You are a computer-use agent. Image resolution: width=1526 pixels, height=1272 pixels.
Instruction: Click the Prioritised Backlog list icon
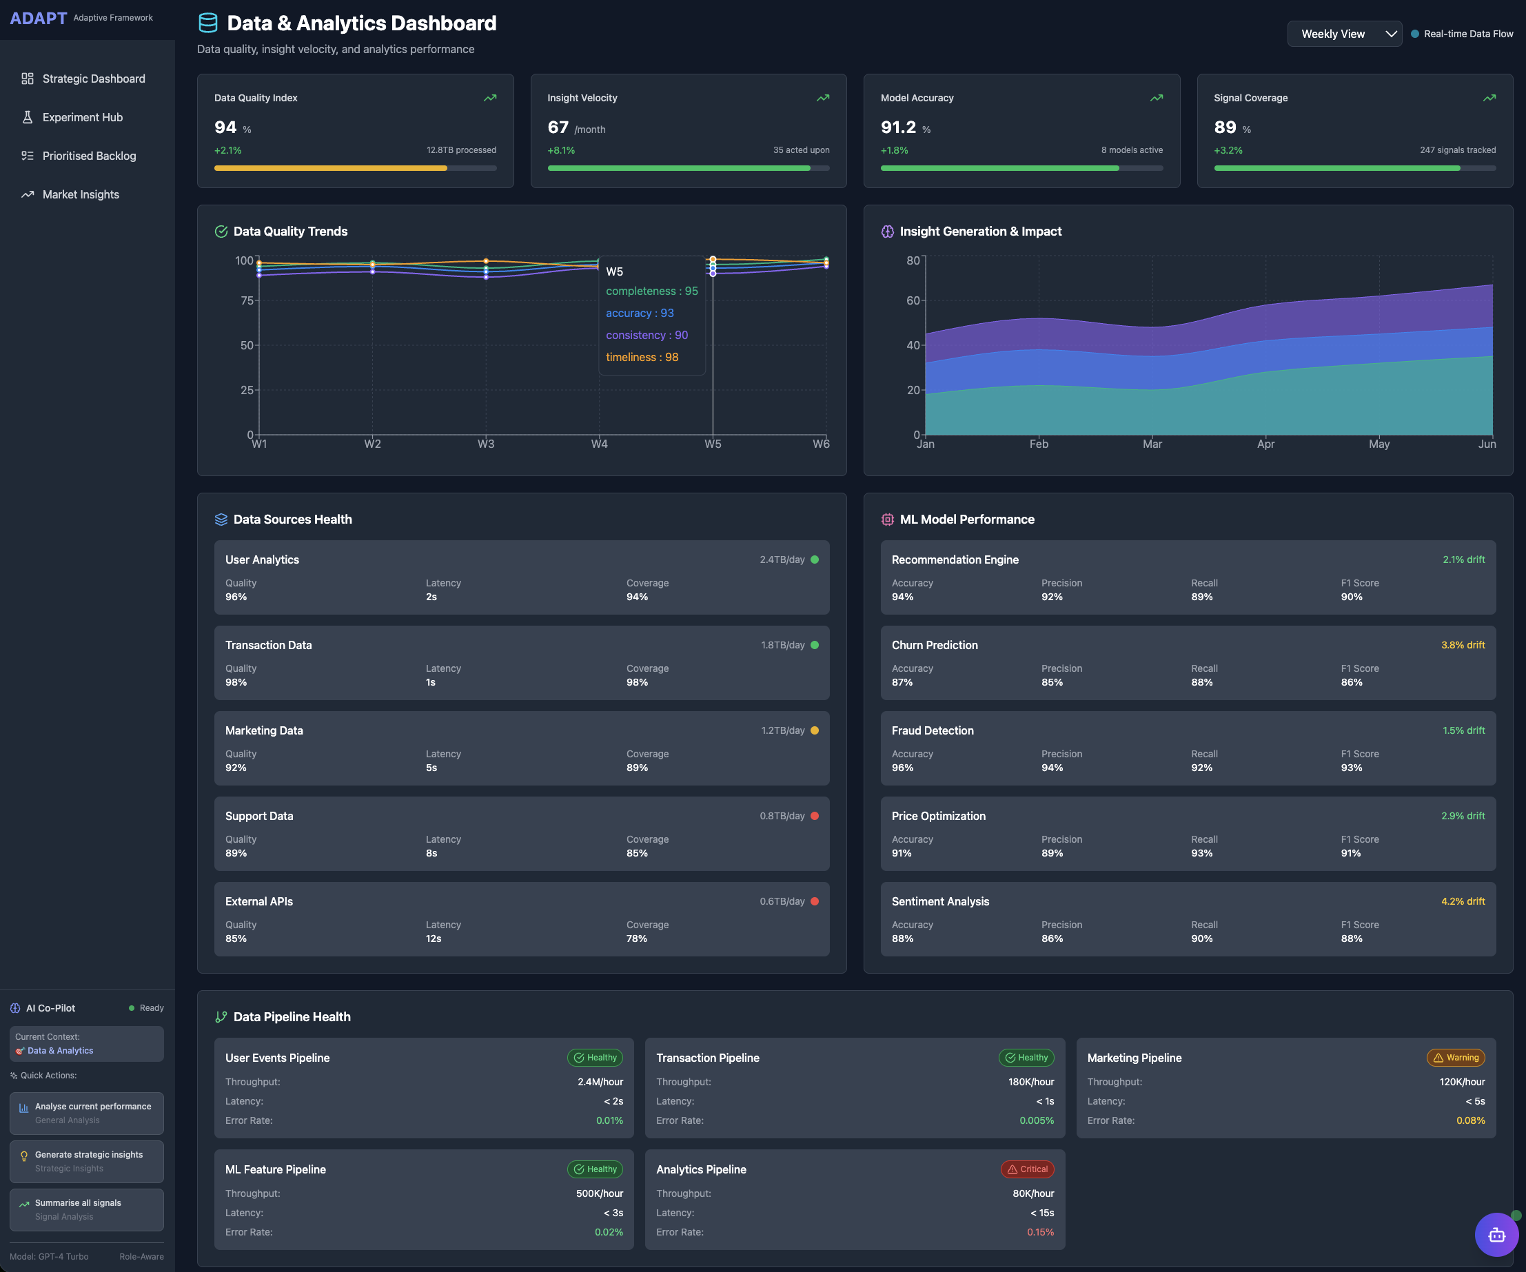pos(28,156)
